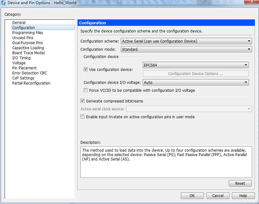Open the Capacitive Loading category
Image resolution: width=259 pixels, height=204 pixels.
(x=28, y=48)
